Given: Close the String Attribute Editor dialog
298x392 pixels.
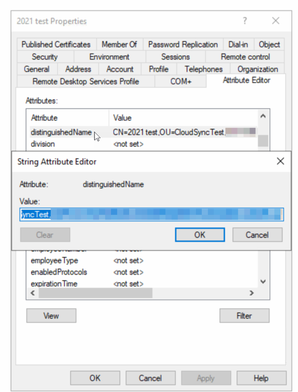Looking at the screenshot, I should tap(280, 161).
